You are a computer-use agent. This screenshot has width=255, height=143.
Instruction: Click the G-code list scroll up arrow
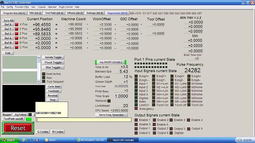click(x=39, y=57)
